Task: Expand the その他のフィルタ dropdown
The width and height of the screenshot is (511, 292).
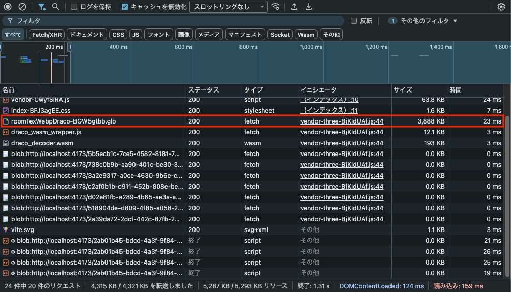Action: [x=423, y=21]
